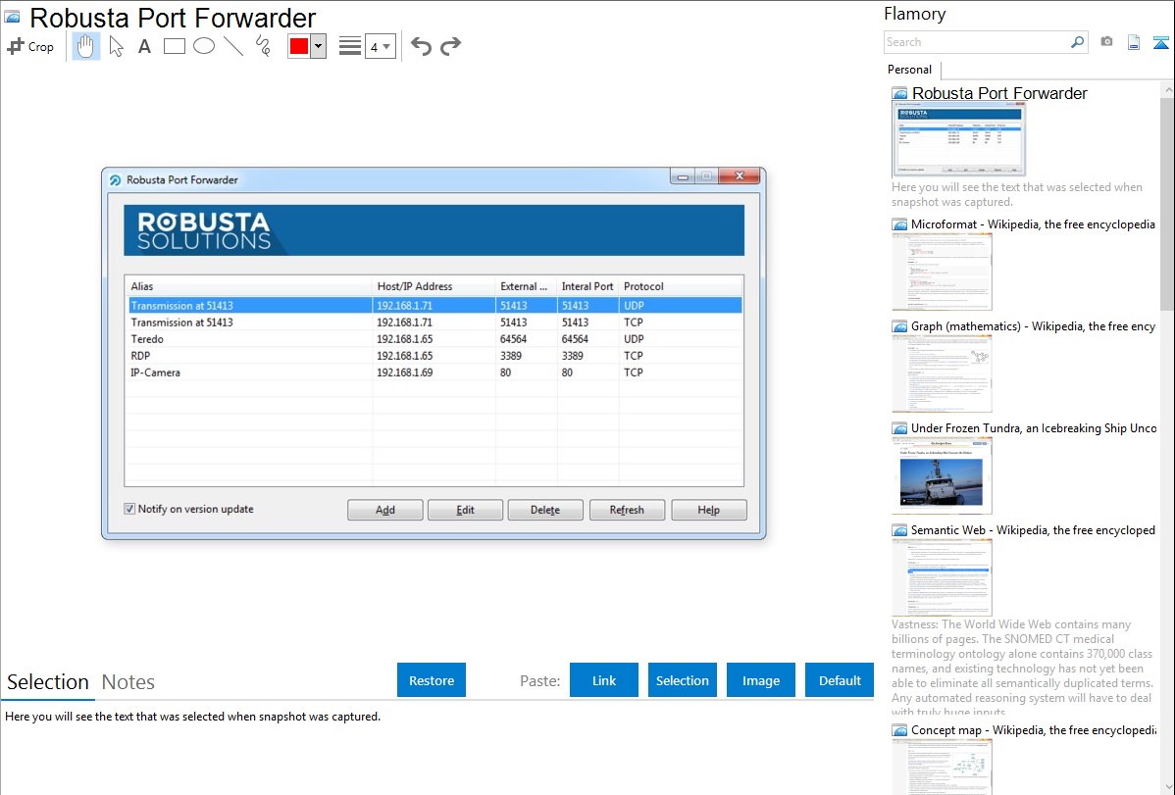Select the RDP row
This screenshot has width=1175, height=795.
click(x=434, y=356)
